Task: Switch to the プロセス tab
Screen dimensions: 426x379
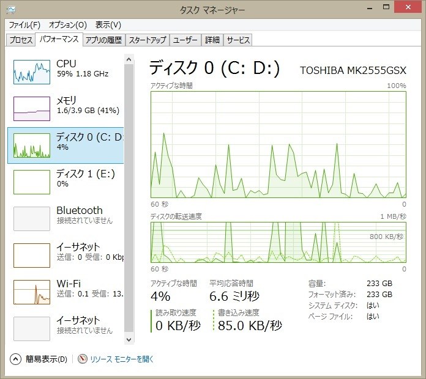Action: click(x=21, y=40)
